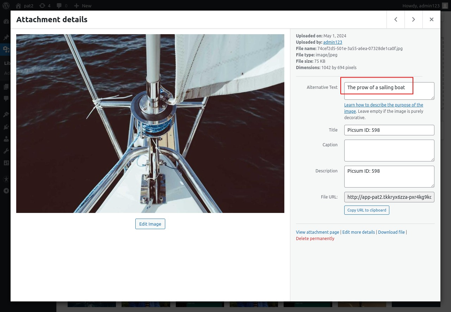Open the View attachment page link

click(317, 232)
